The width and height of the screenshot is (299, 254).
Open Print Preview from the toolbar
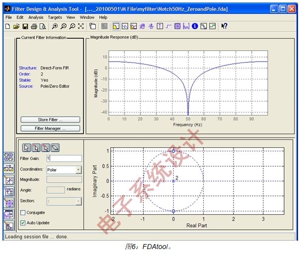pos(43,26)
